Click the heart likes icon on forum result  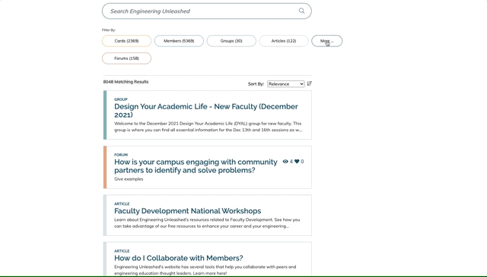click(297, 162)
